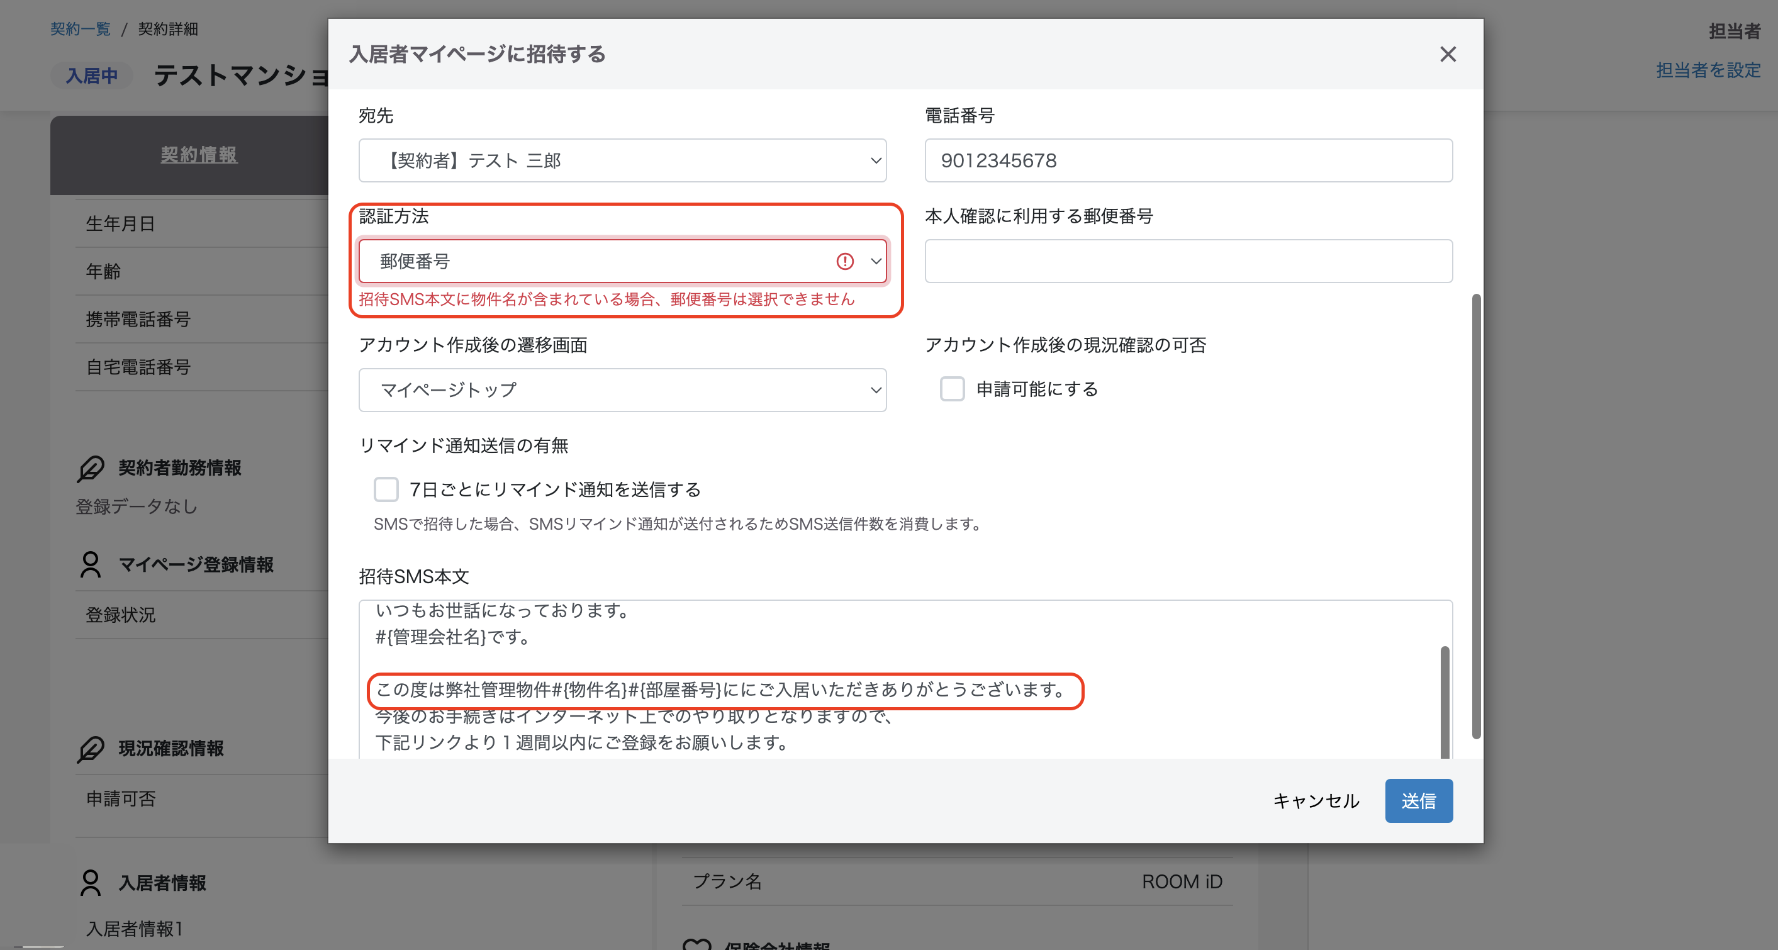This screenshot has width=1778, height=950.
Task: Click the 登録データなし text
Action: [136, 506]
